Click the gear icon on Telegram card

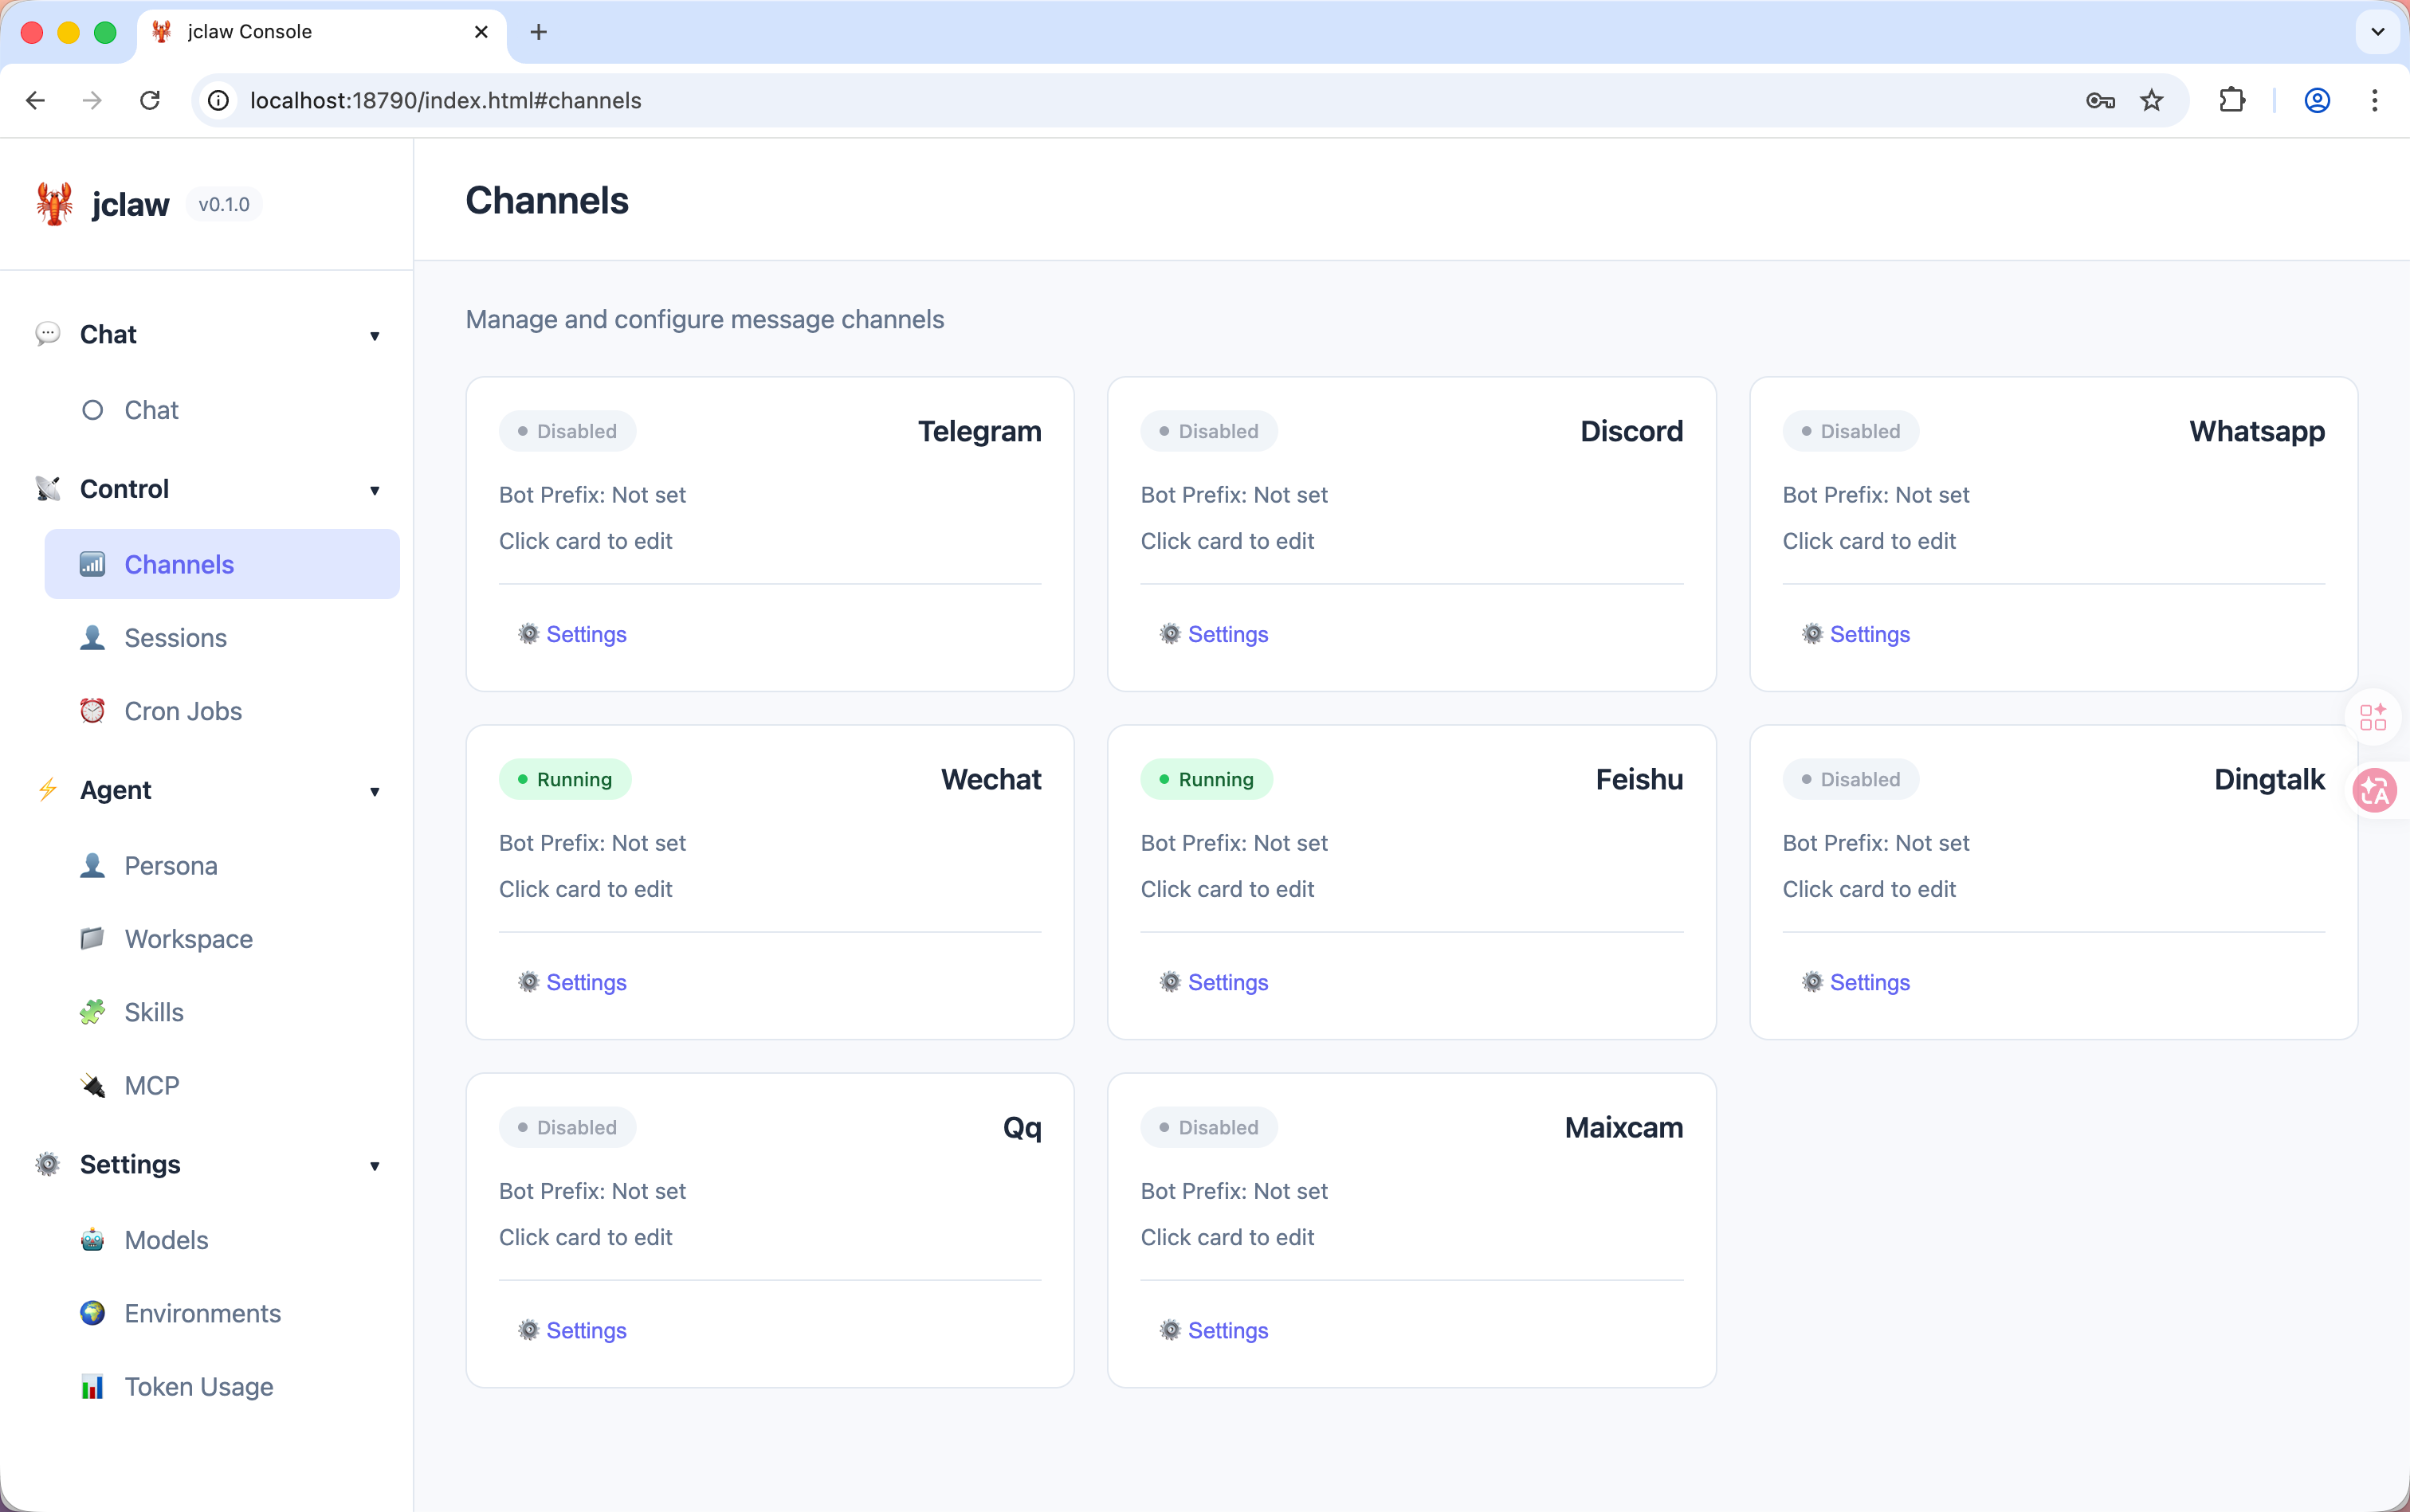(528, 634)
